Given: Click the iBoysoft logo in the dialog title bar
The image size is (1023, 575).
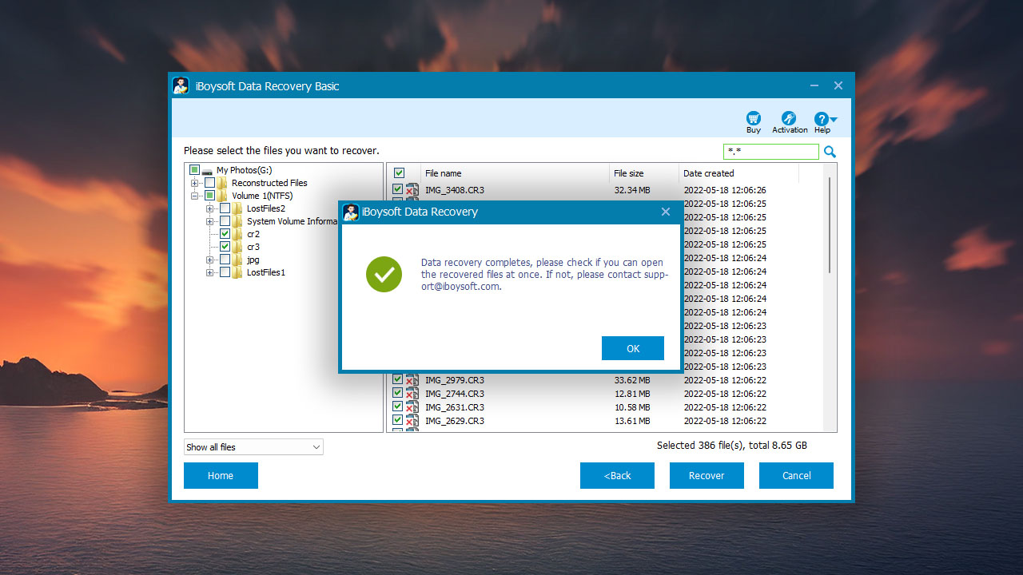Looking at the screenshot, I should [x=351, y=212].
